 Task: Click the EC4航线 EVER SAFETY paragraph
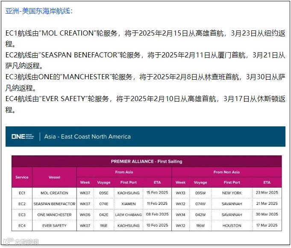click(145, 104)
